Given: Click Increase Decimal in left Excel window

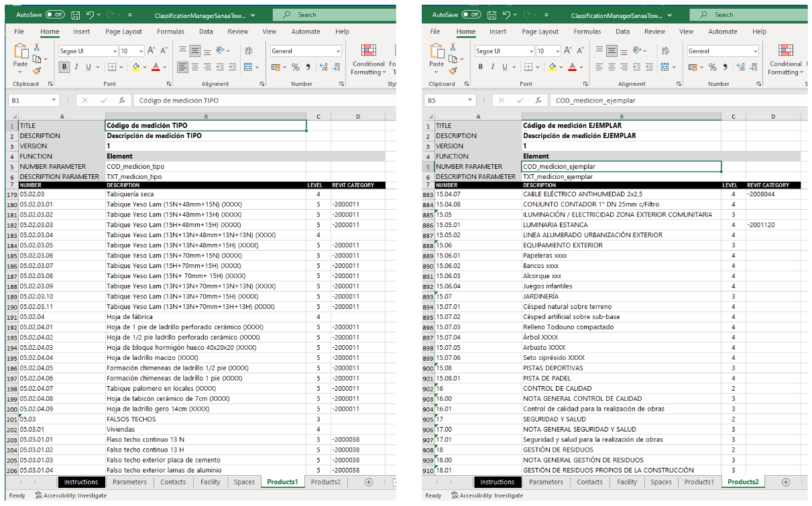Looking at the screenshot, I should (x=324, y=67).
